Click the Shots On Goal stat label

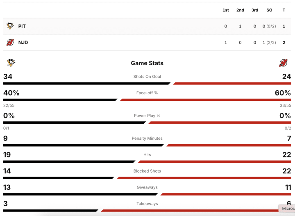pos(147,77)
